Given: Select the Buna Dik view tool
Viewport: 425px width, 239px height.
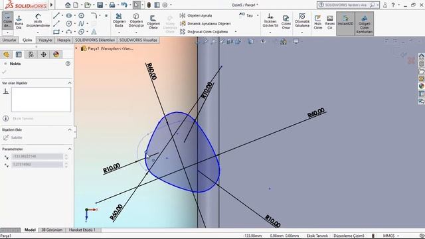Looking at the screenshot, I should 19,22.
